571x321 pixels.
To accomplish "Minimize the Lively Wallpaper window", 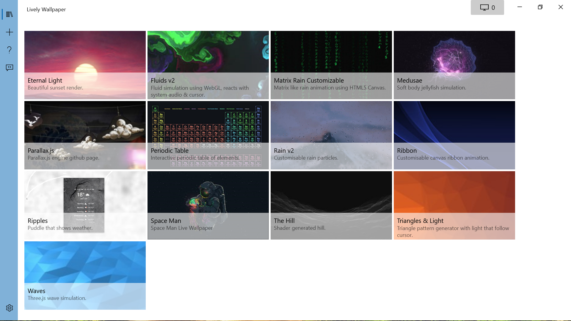I will (x=520, y=7).
